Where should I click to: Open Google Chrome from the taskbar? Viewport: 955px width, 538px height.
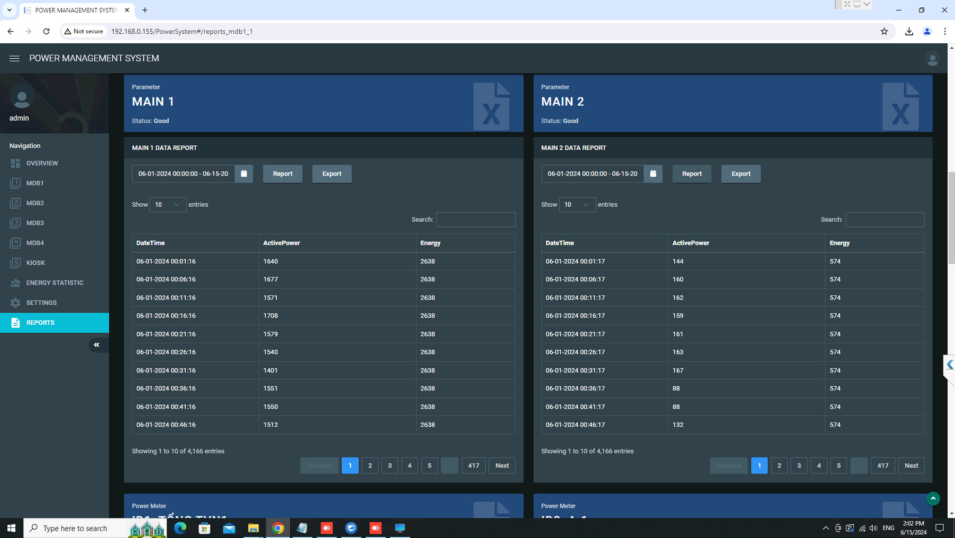(x=278, y=528)
